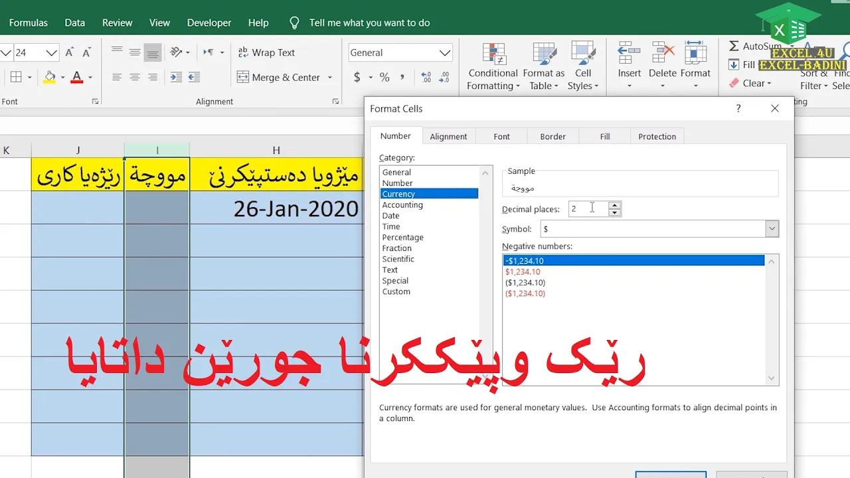The width and height of the screenshot is (850, 478).
Task: Open the Formulas ribbon tab
Action: (29, 23)
